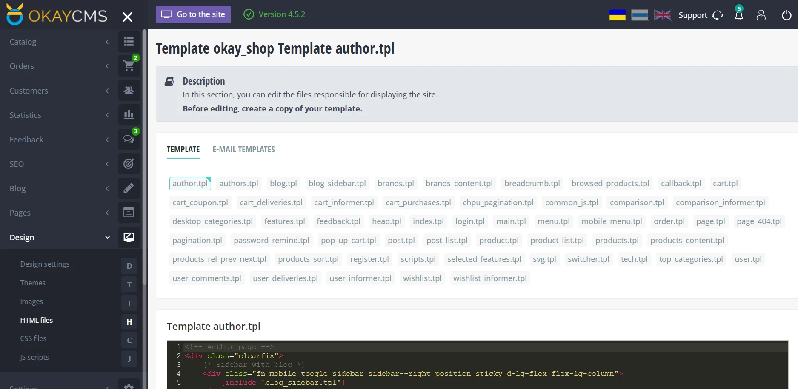798x389 pixels.
Task: Switch to the E-MAIL TEMPLATES tab
Action: click(243, 149)
